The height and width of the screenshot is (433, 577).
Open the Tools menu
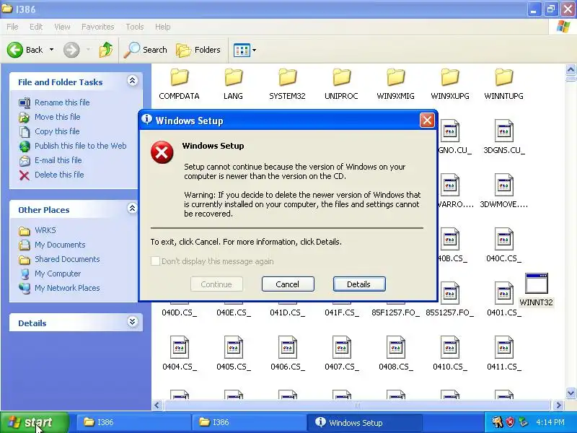click(135, 27)
